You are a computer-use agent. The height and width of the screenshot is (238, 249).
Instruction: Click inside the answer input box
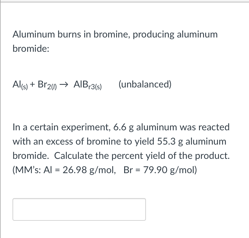(79, 209)
